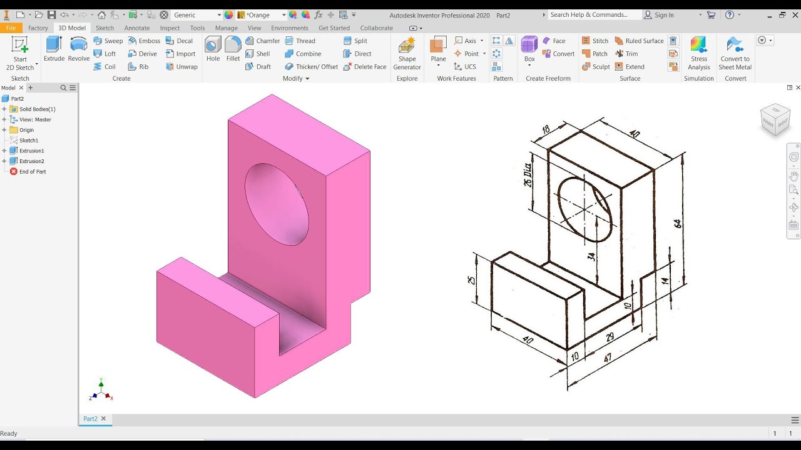The image size is (801, 450).
Task: Switch to the Annotate tab
Action: point(137,28)
